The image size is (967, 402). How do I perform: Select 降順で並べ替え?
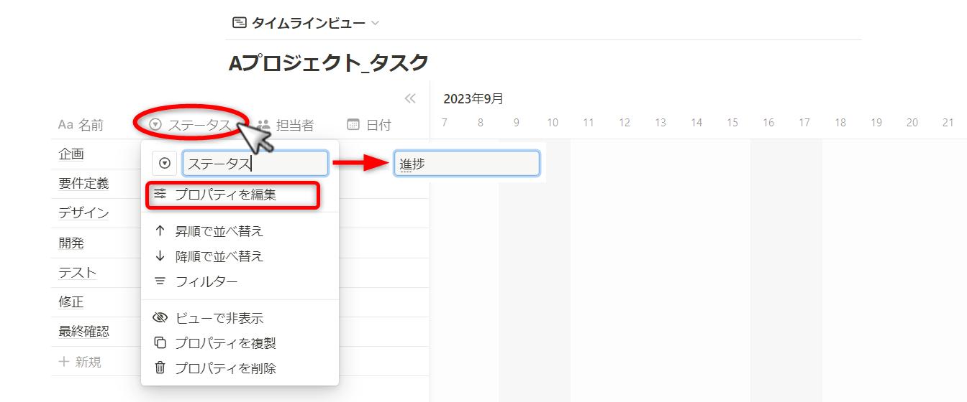pos(219,256)
